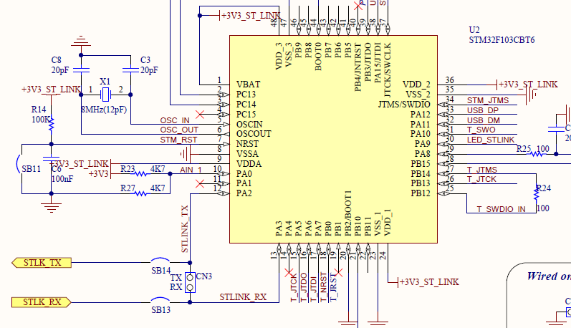Select resistor R25 100 symbol
This screenshot has height=328, width=571.
[x=537, y=155]
